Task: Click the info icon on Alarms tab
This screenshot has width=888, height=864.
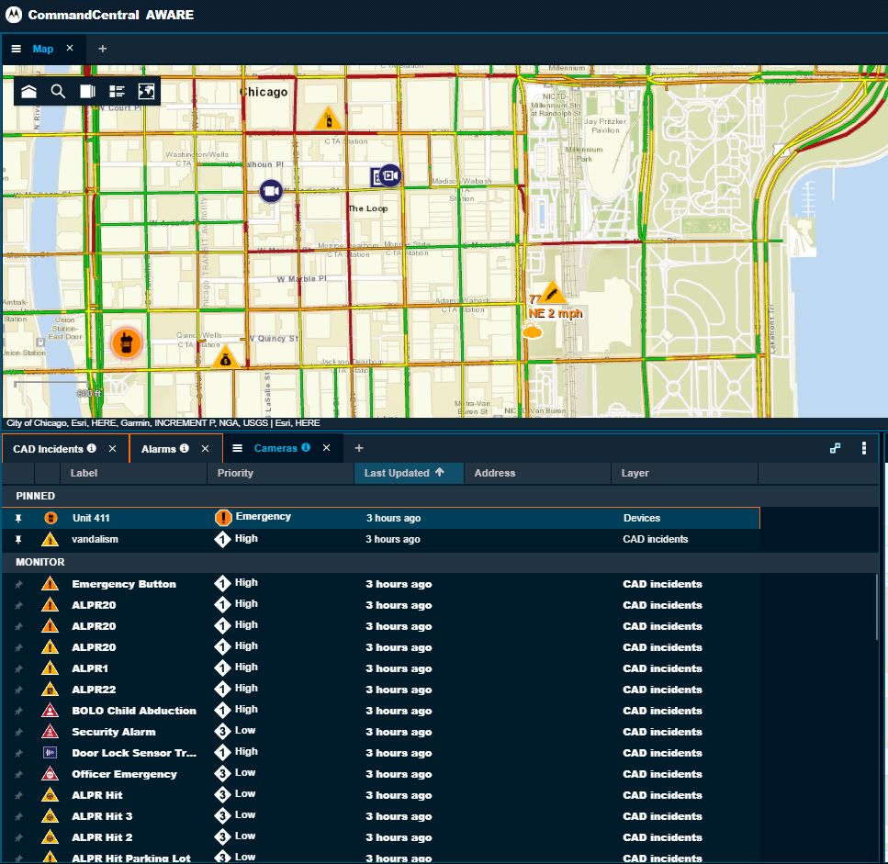Action: tap(184, 448)
